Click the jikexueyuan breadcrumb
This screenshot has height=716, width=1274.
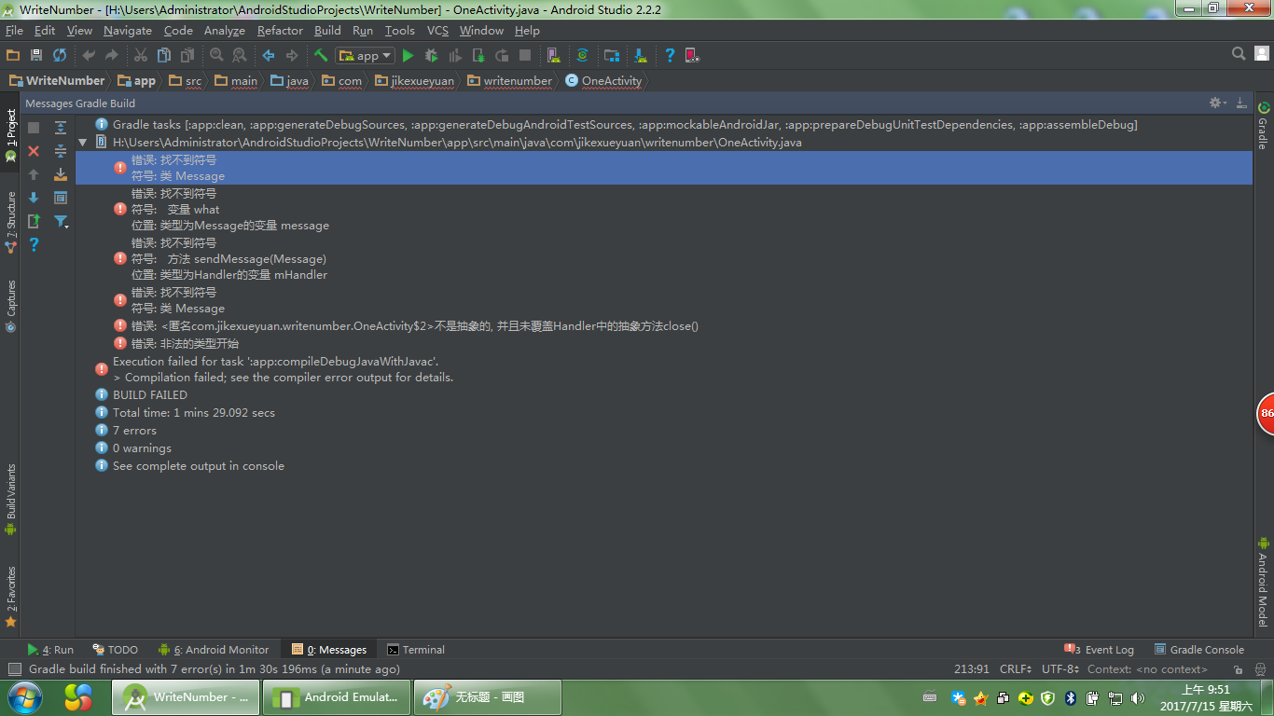414,81
